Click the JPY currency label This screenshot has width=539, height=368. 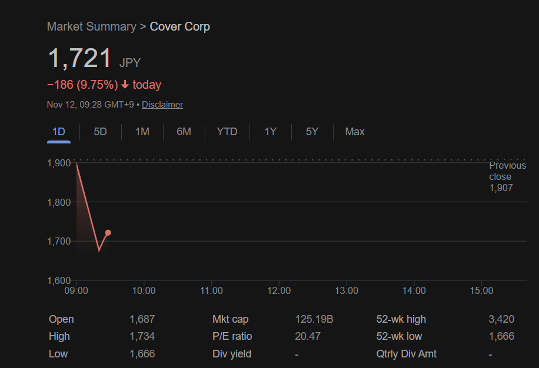[130, 63]
